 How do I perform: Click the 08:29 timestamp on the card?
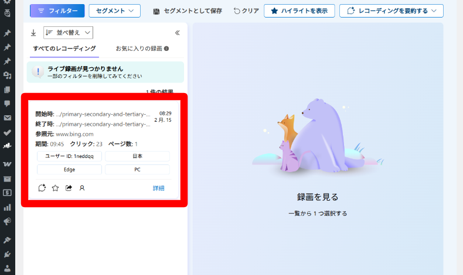click(165, 114)
